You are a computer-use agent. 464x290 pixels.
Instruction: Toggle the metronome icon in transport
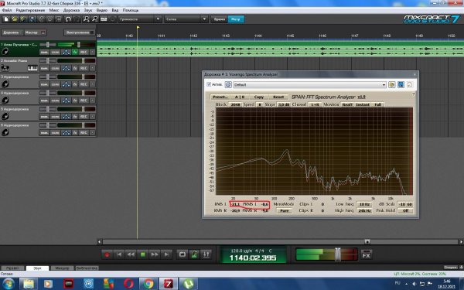(x=194, y=254)
